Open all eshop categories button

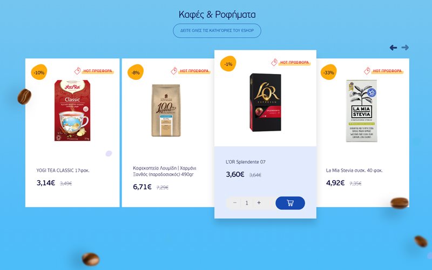[217, 31]
